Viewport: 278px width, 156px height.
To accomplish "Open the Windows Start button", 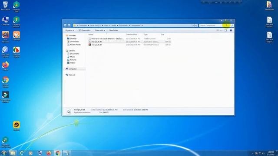I will [x=3, y=153].
